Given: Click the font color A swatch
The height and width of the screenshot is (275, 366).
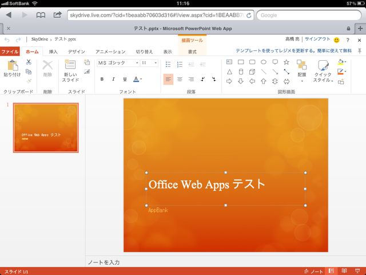Looking at the screenshot, I should tap(136, 79).
